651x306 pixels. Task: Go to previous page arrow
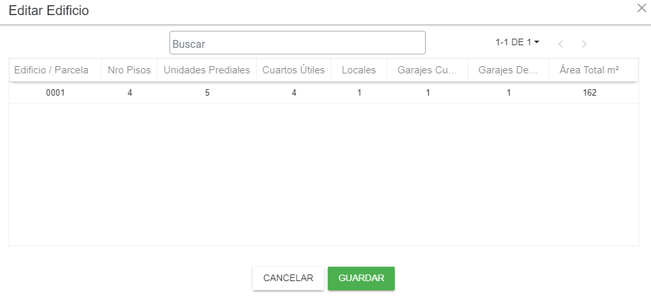click(x=560, y=44)
